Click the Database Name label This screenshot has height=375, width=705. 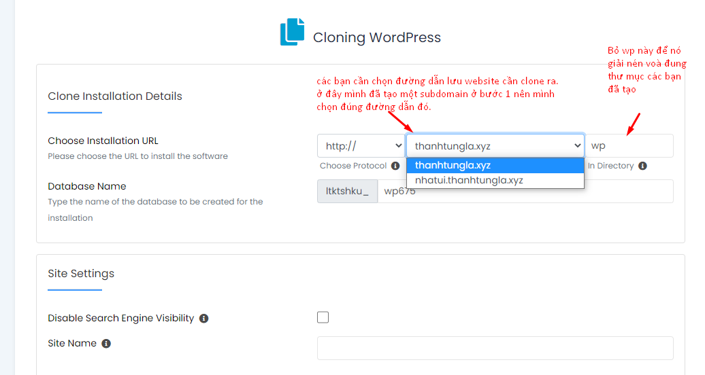point(87,186)
